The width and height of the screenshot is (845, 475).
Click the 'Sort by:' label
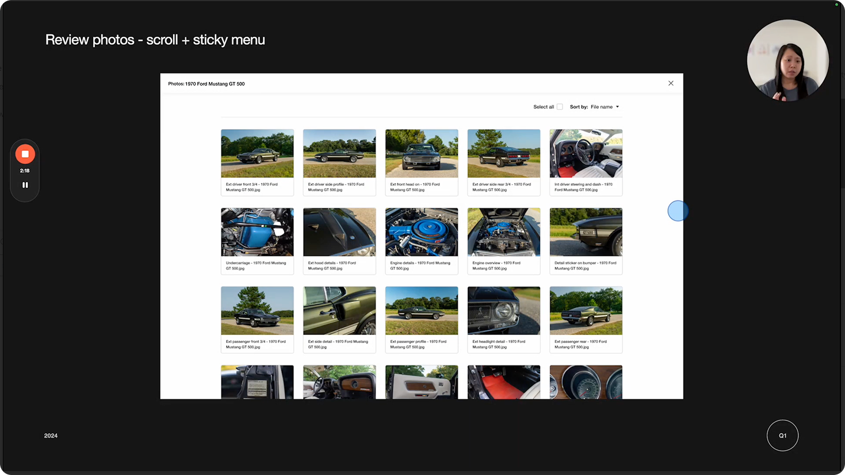click(x=579, y=107)
